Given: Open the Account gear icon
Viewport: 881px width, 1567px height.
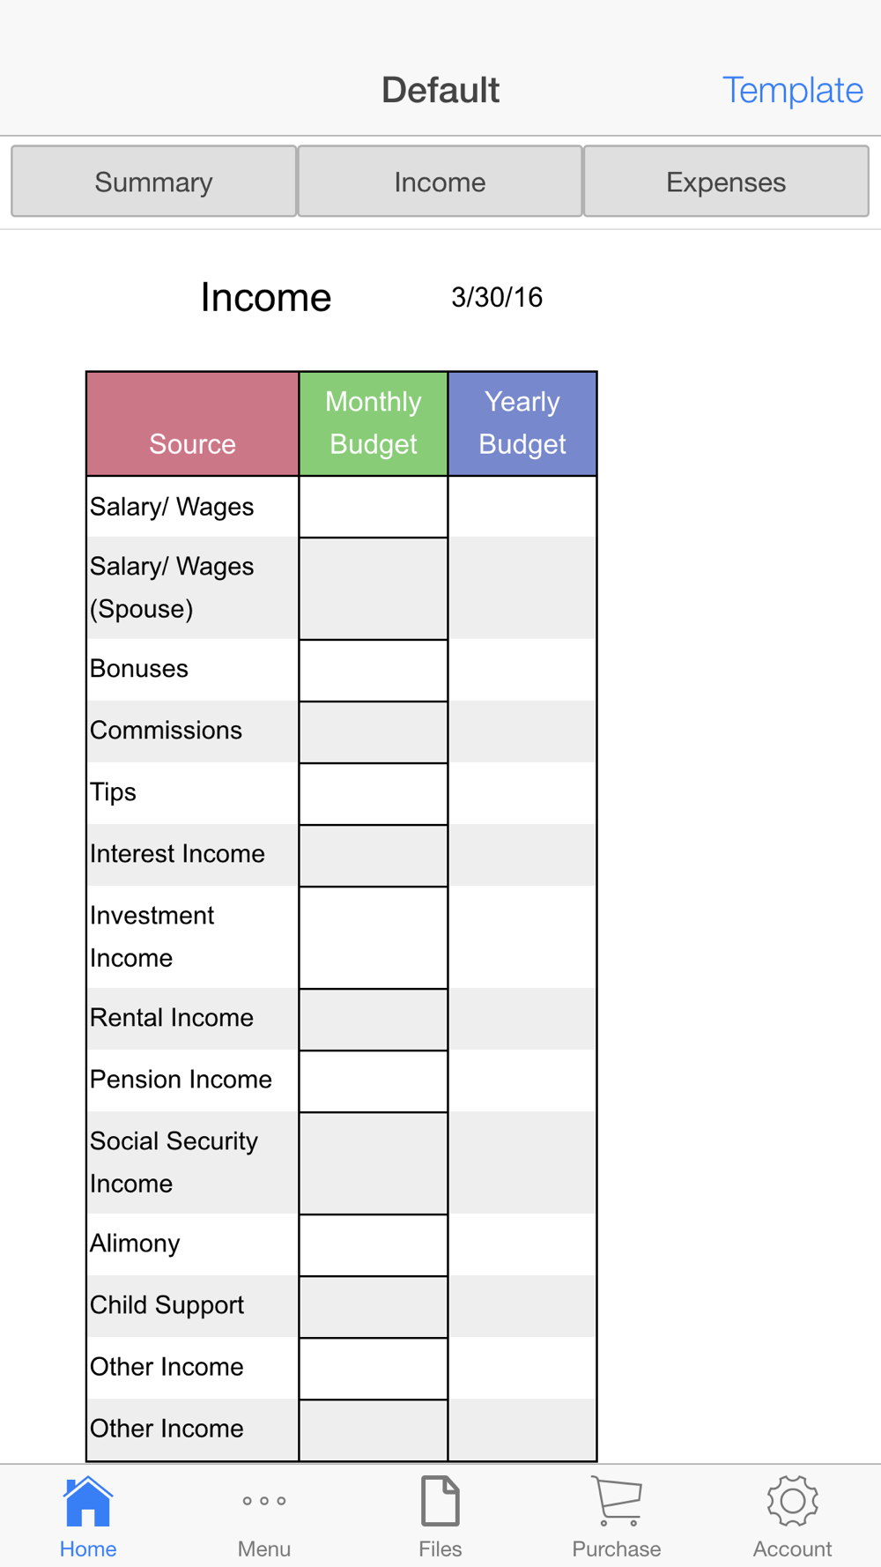Looking at the screenshot, I should point(792,1501).
